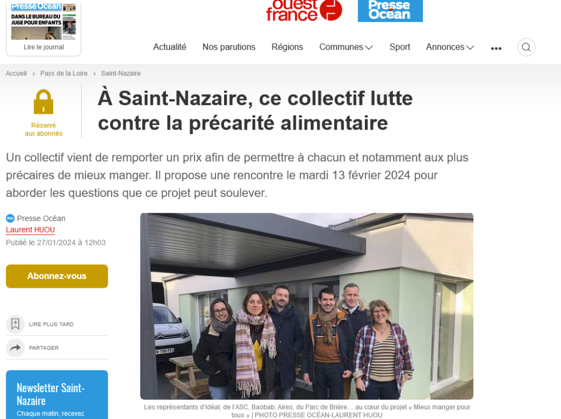Click the Lire plus tard bookmark icon
The width and height of the screenshot is (561, 419).
(x=15, y=324)
